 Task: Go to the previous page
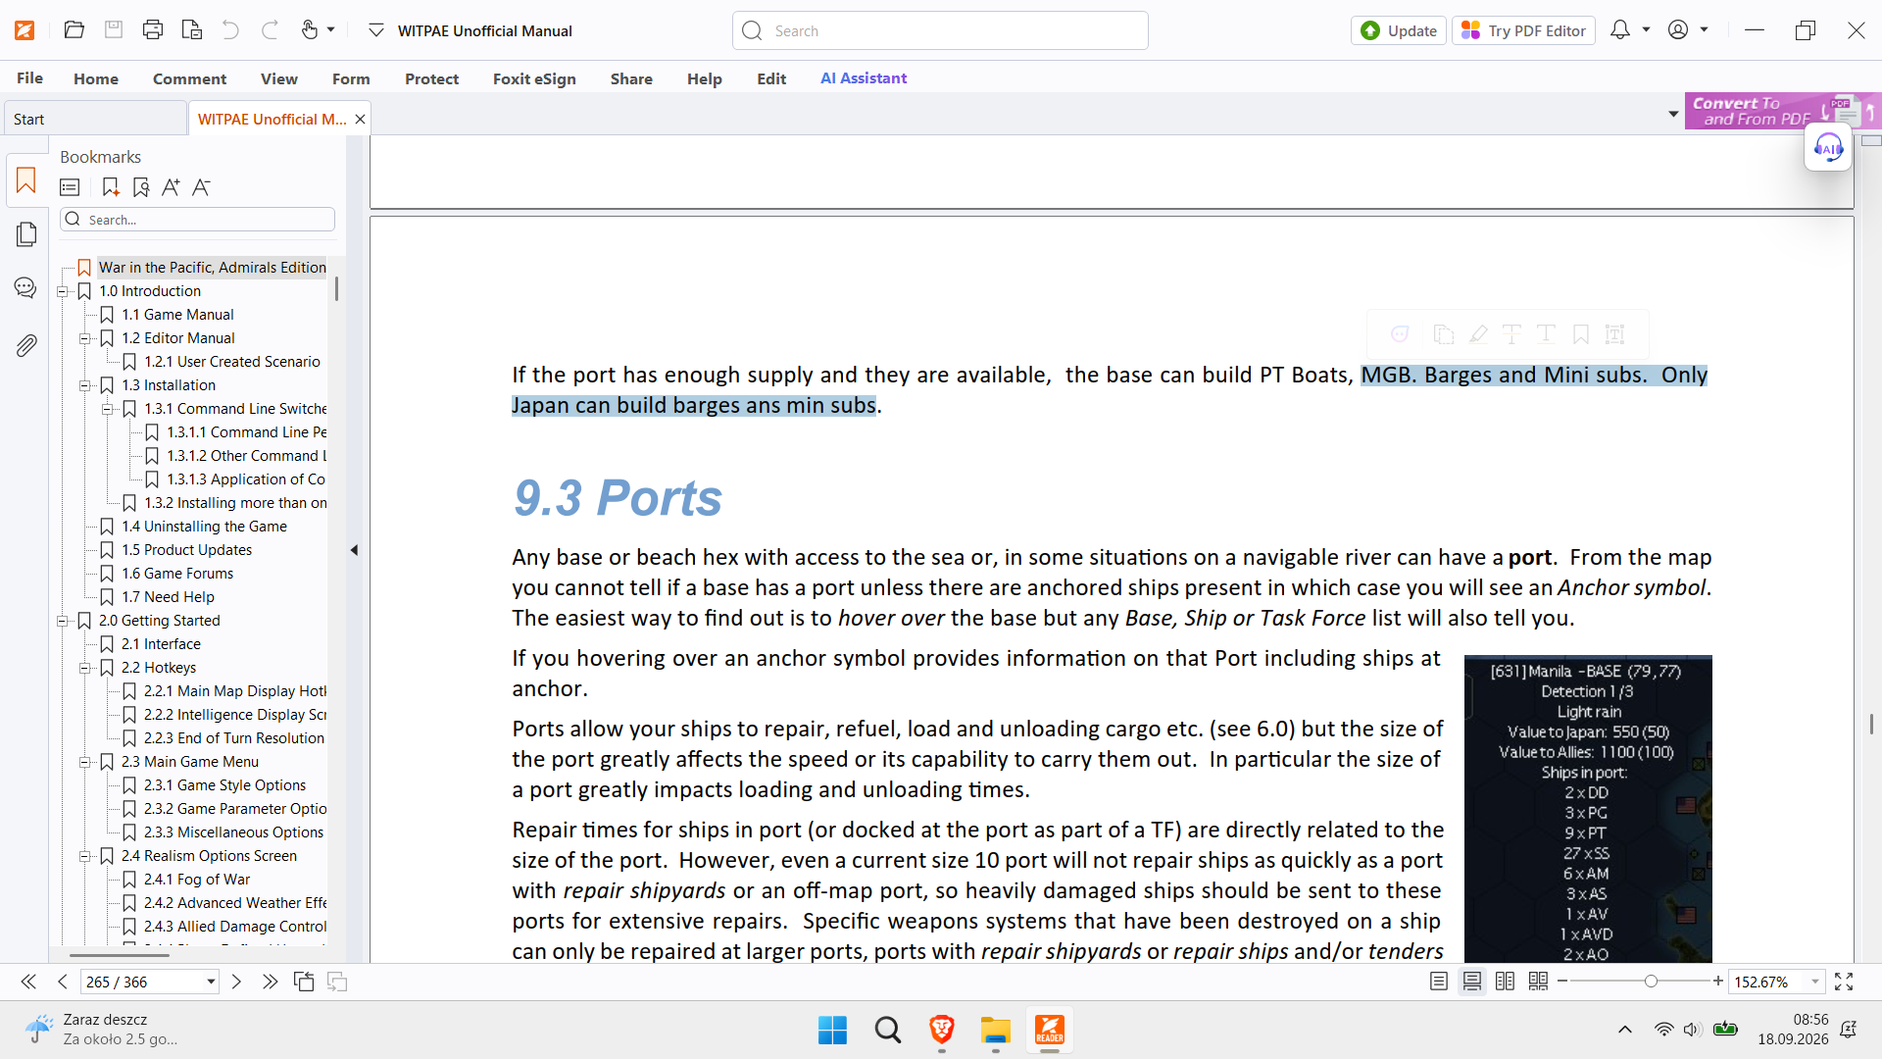(63, 982)
